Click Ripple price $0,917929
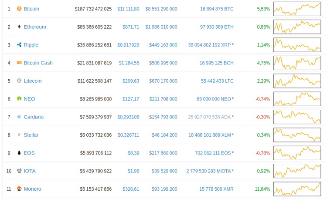Image resolution: width=327 pixels, height=199 pixels. tap(128, 45)
